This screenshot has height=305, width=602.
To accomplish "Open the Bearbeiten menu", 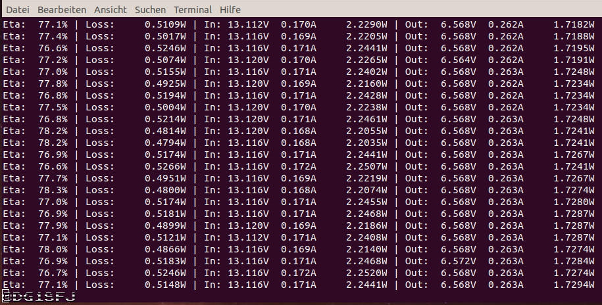I will click(61, 10).
